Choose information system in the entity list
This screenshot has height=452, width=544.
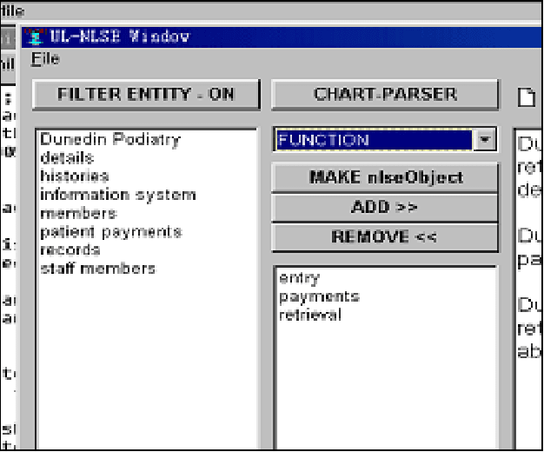tap(118, 195)
